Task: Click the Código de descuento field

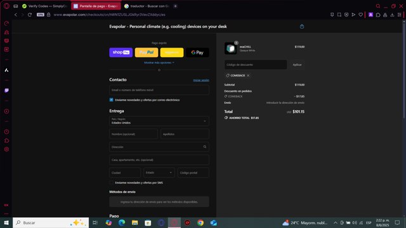Action: pyautogui.click(x=256, y=65)
